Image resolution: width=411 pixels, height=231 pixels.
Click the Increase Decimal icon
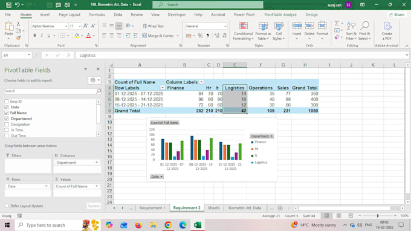(x=217, y=36)
